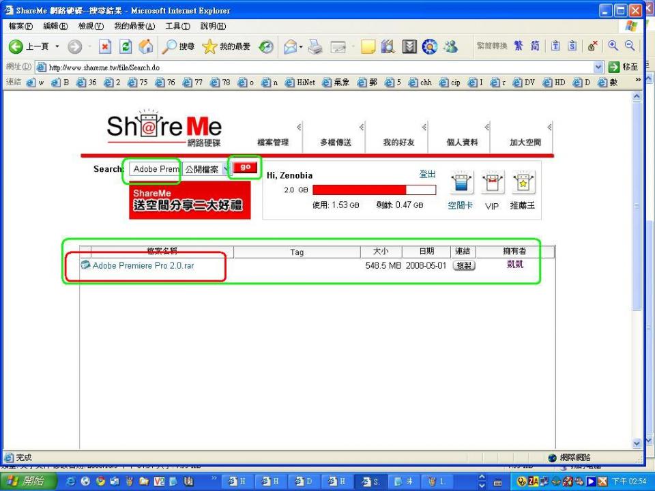This screenshot has height=491, width=655.
Task: Expand the Back button history dropdown arrow
Action: tap(57, 46)
